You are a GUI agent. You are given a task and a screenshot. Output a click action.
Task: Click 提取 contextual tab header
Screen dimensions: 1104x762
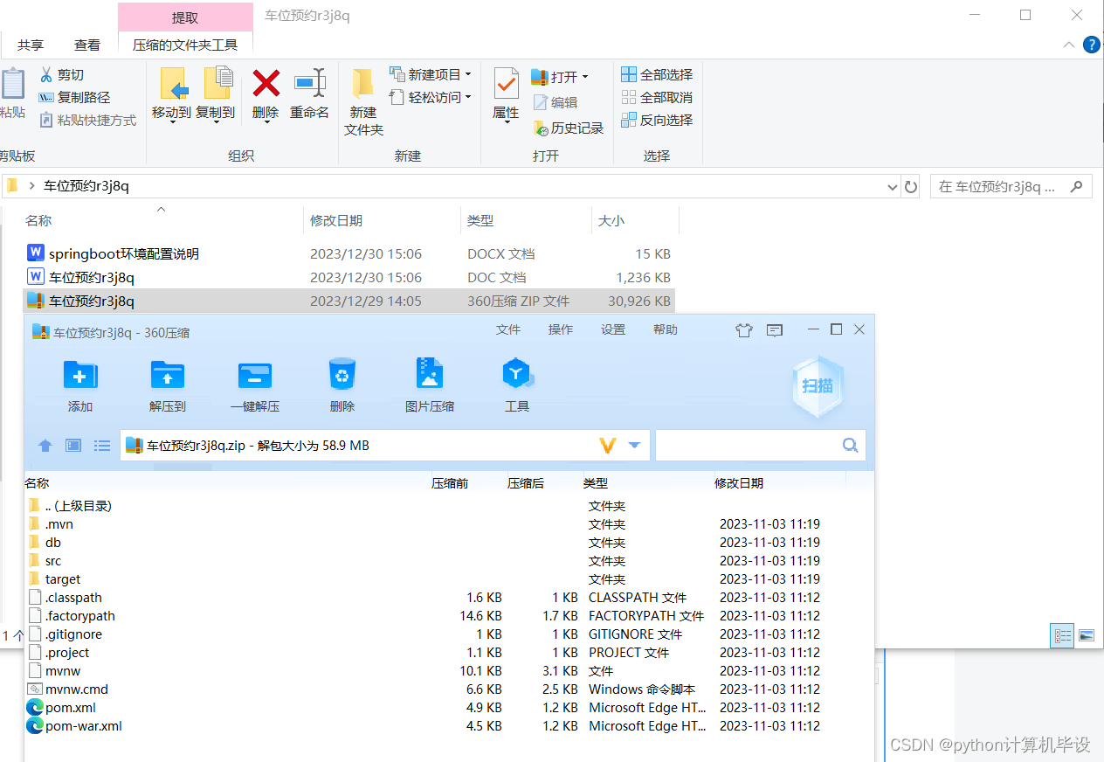[x=185, y=17]
